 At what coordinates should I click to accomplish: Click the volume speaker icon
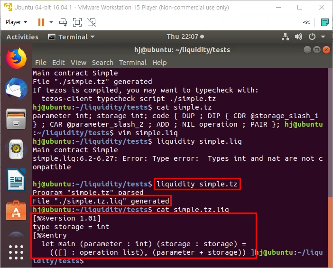tap(298, 37)
